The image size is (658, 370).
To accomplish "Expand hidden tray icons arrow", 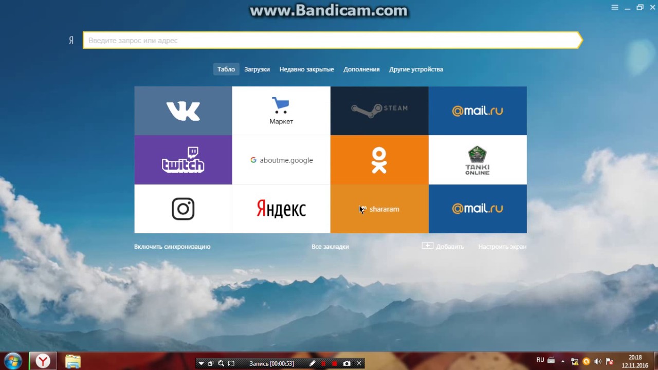I will tap(563, 361).
